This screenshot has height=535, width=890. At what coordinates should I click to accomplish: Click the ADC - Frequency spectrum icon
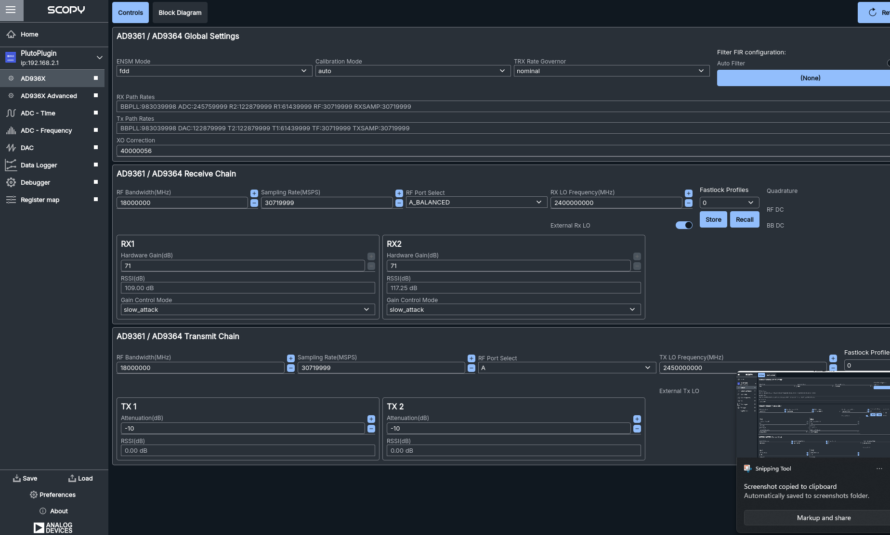(11, 130)
